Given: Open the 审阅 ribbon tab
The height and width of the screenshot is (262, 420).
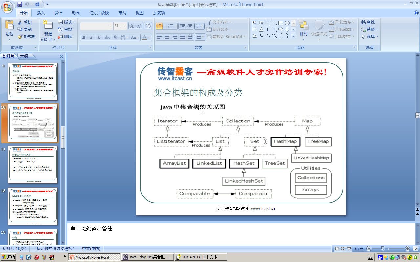Looking at the screenshot, I should click(122, 13).
